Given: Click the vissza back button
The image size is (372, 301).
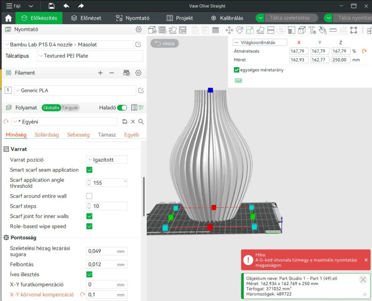Looking at the screenshot, I should [165, 43].
